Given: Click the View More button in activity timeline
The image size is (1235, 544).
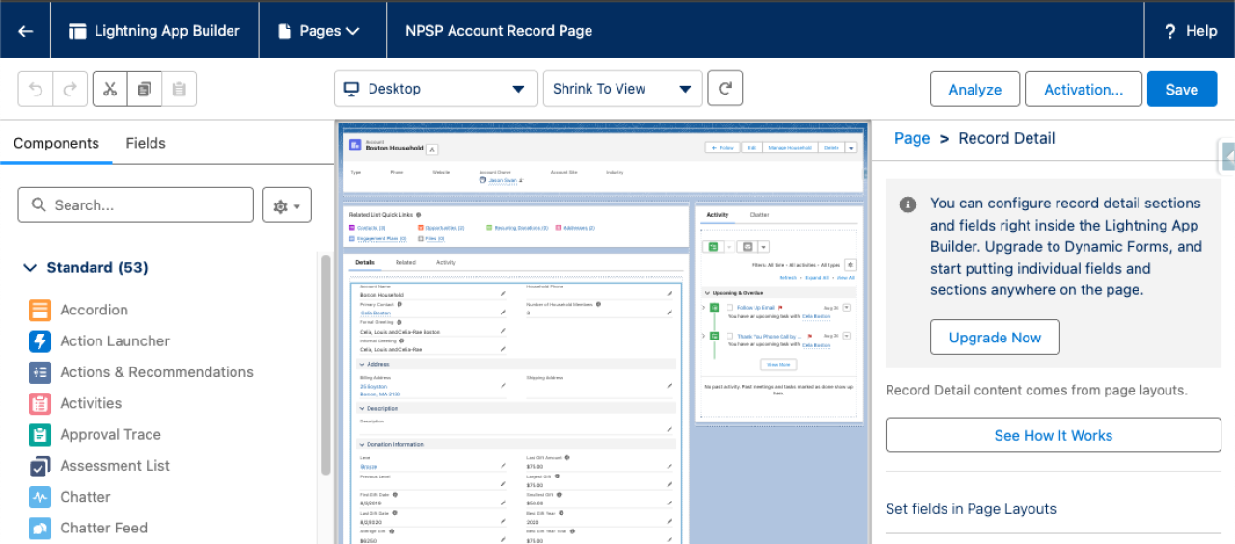Looking at the screenshot, I should click(778, 364).
